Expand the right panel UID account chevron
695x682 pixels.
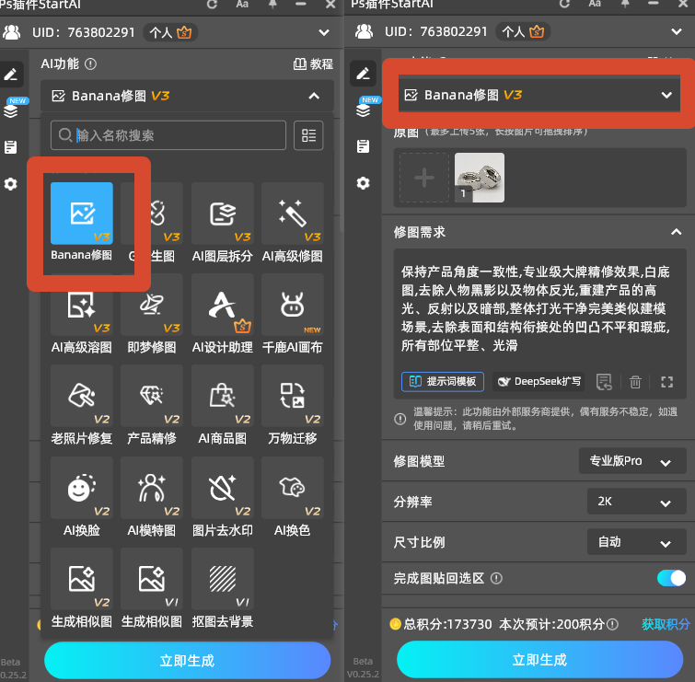pyautogui.click(x=677, y=31)
